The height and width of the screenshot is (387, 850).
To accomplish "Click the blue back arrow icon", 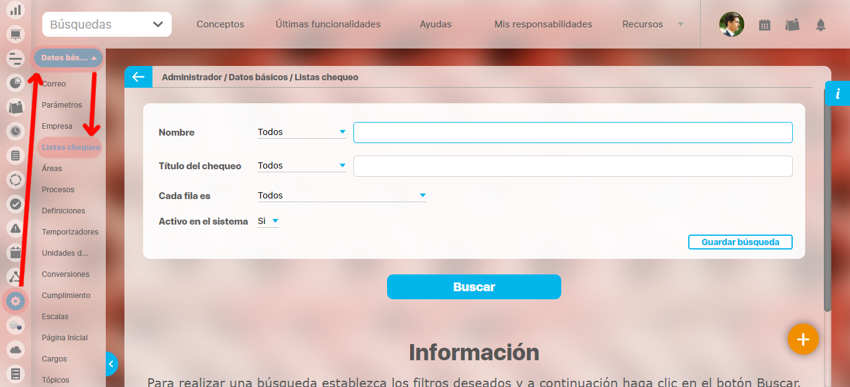I will click(138, 77).
